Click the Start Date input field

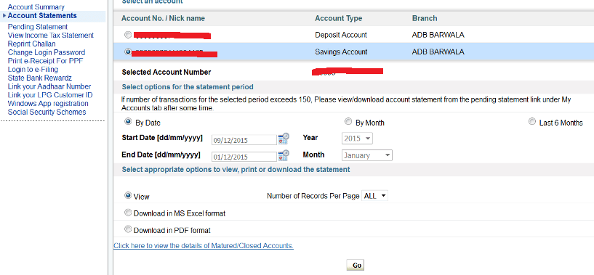244,140
